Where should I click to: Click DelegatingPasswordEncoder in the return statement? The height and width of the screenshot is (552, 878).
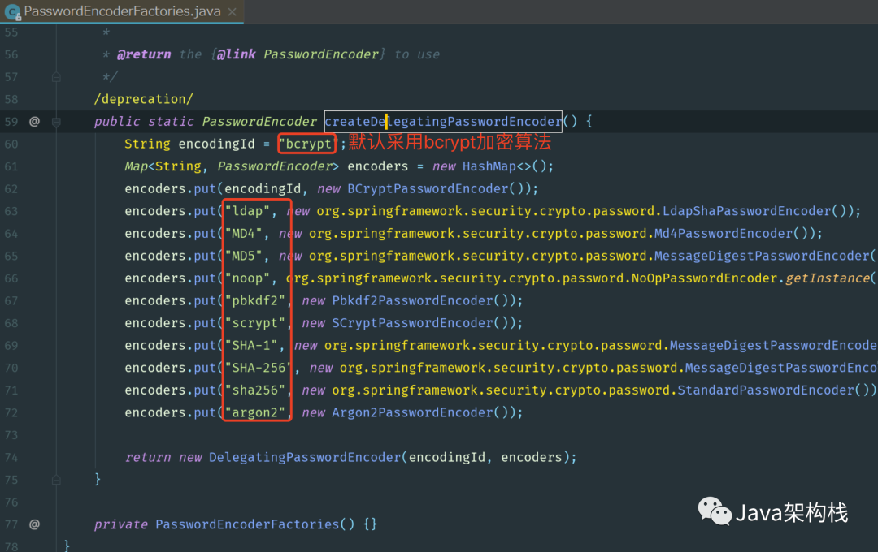coord(305,457)
